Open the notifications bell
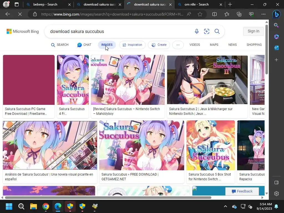 click(x=277, y=206)
